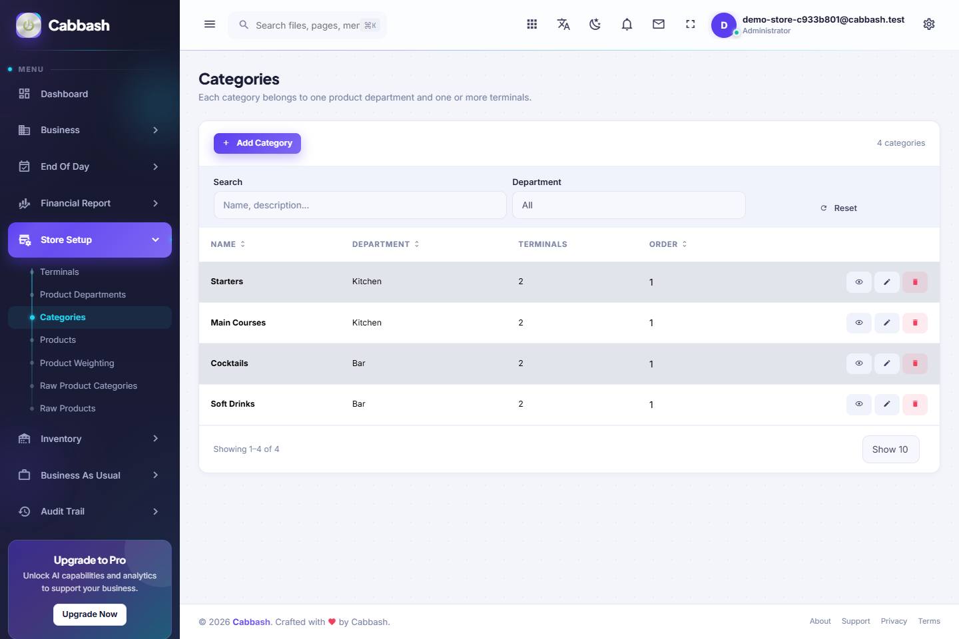This screenshot has width=959, height=639.
Task: View the Soft Drinks category
Action: pos(859,404)
